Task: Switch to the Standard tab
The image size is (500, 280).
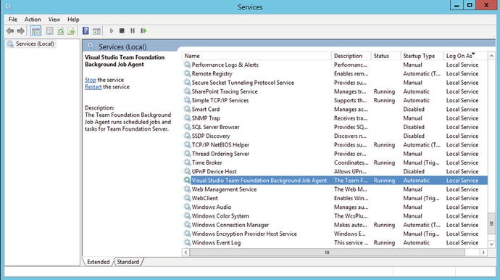Action: (x=128, y=262)
